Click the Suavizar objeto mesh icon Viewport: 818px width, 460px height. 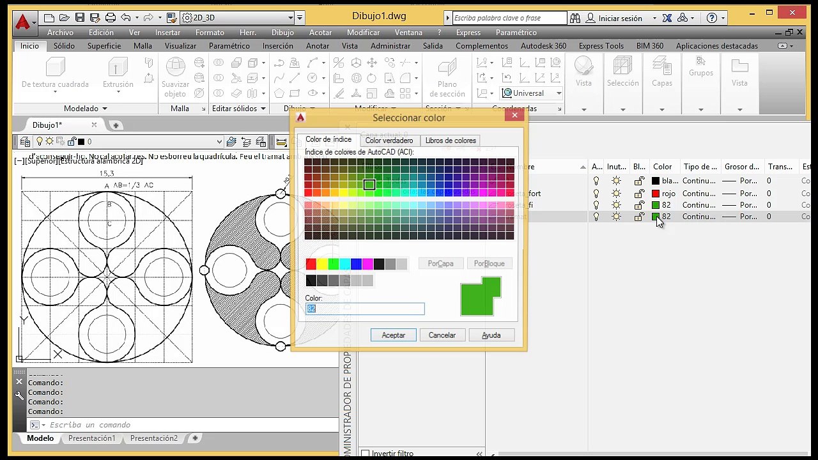pyautogui.click(x=175, y=67)
